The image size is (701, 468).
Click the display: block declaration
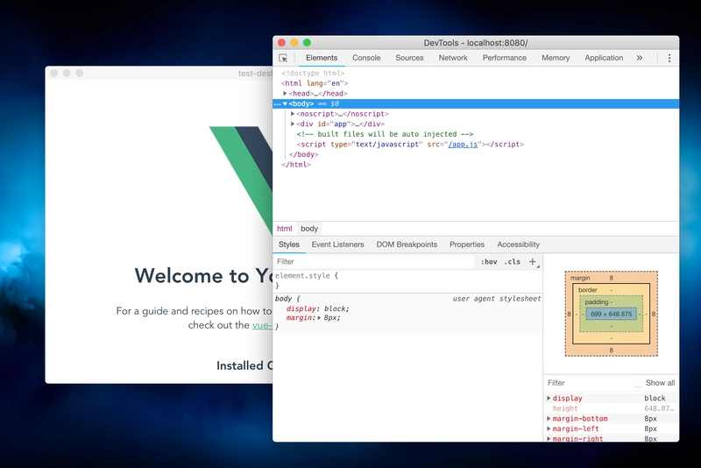coord(317,308)
